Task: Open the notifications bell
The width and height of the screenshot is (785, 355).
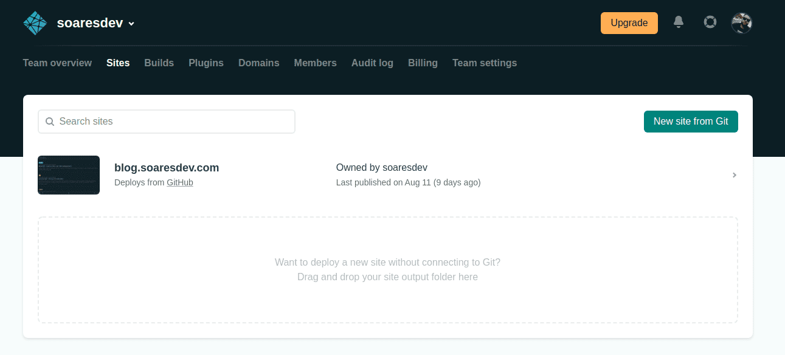Action: point(679,22)
